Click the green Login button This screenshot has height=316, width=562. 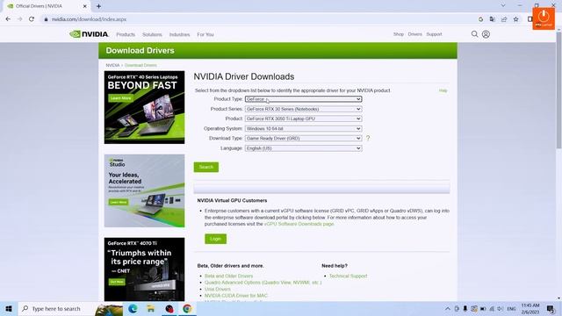pos(215,239)
